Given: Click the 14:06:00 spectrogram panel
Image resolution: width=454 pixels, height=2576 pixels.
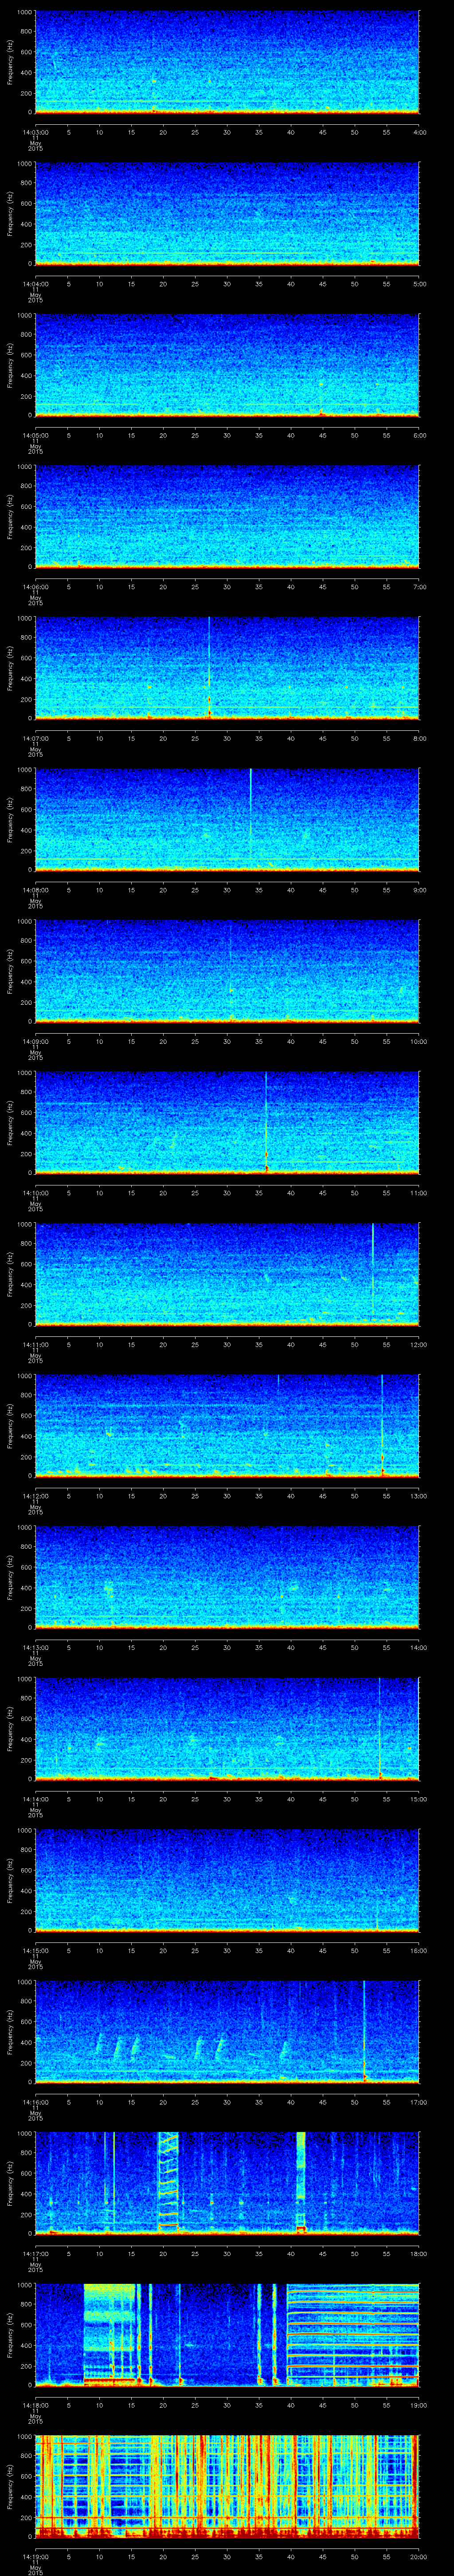Looking at the screenshot, I should (x=227, y=517).
